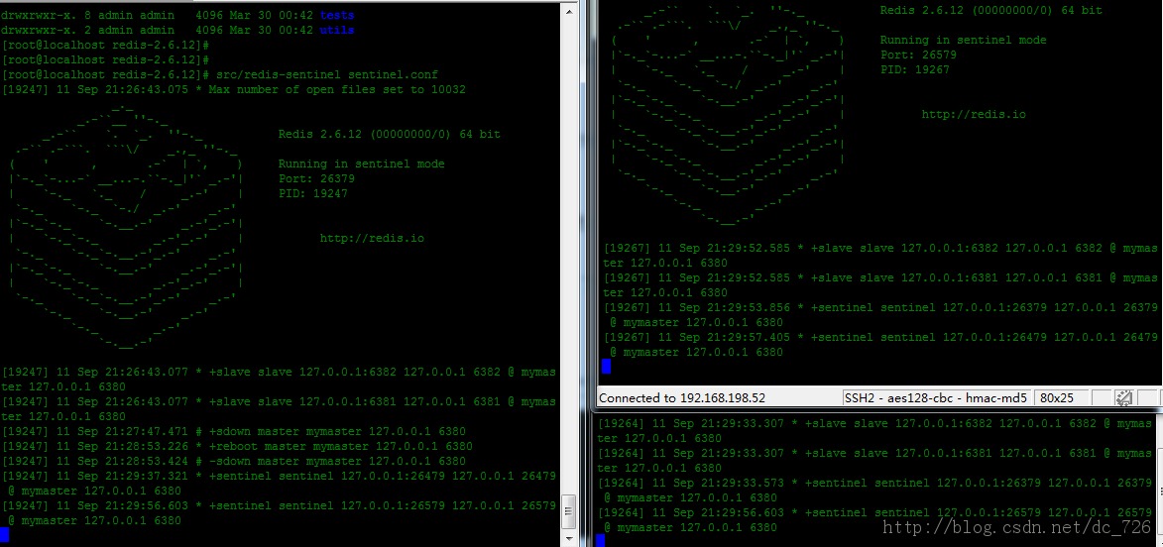Click the blue cursor in the top-right terminal

coord(606,366)
